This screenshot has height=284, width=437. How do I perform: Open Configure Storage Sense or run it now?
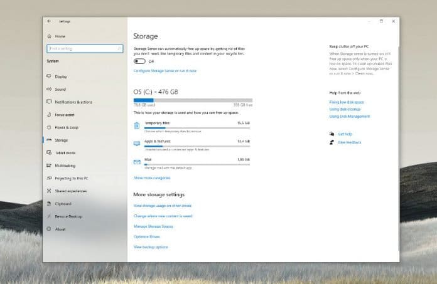point(165,71)
